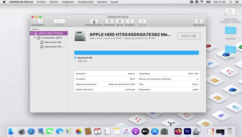The image size is (242, 137).
Task: Click the 499,9 GB size label
Action: point(82,61)
